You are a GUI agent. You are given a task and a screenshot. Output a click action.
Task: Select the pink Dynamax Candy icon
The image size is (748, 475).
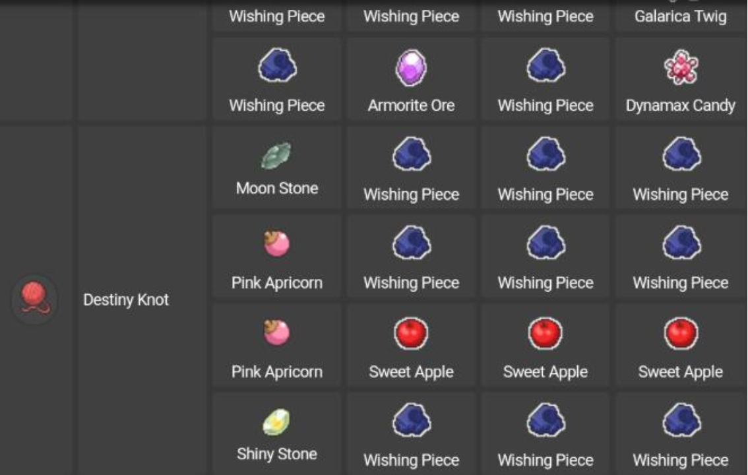(680, 68)
